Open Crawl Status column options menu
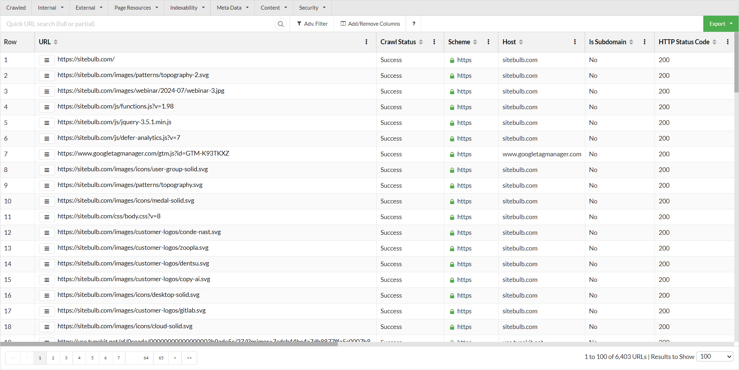This screenshot has height=370, width=739. click(x=434, y=42)
